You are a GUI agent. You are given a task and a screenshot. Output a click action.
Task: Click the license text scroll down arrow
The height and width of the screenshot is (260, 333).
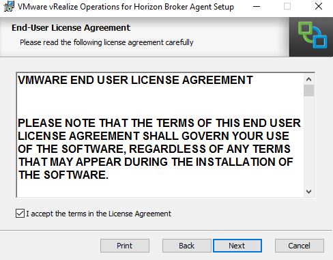308,192
